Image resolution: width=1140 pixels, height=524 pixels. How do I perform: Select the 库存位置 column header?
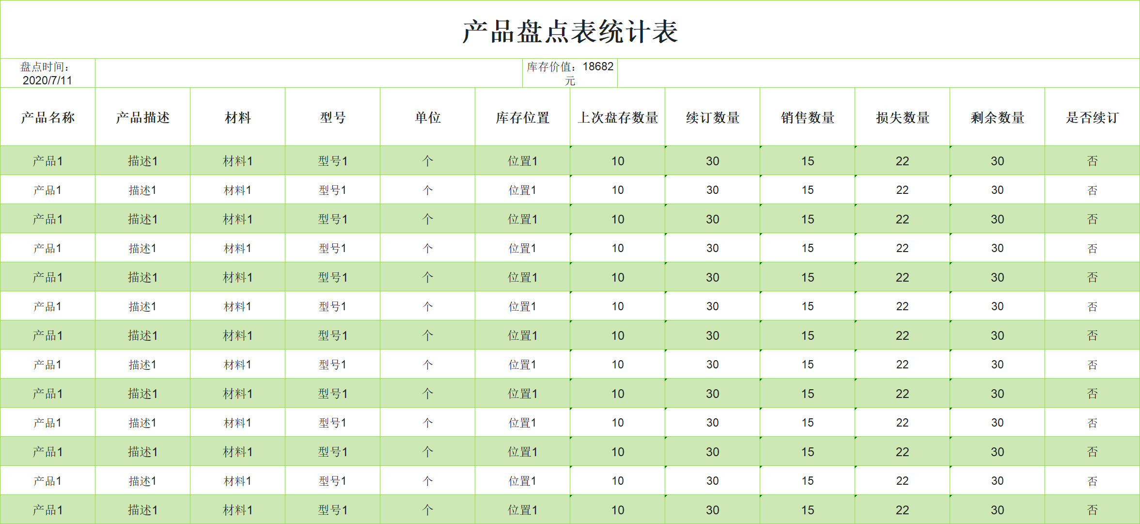pos(523,117)
